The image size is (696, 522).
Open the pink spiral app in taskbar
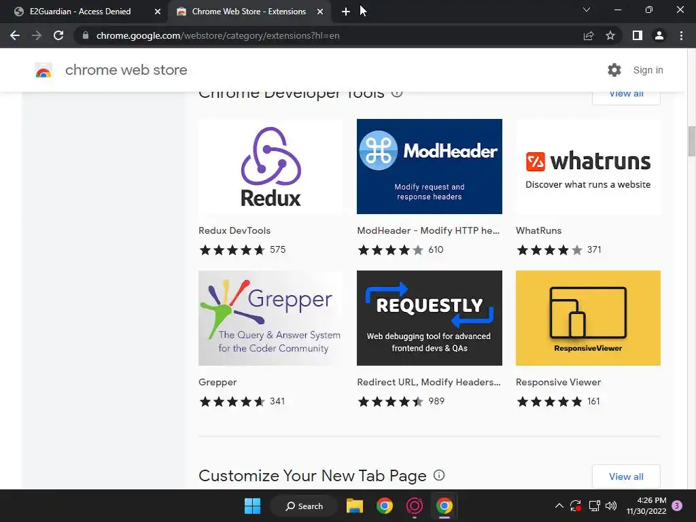(x=414, y=506)
